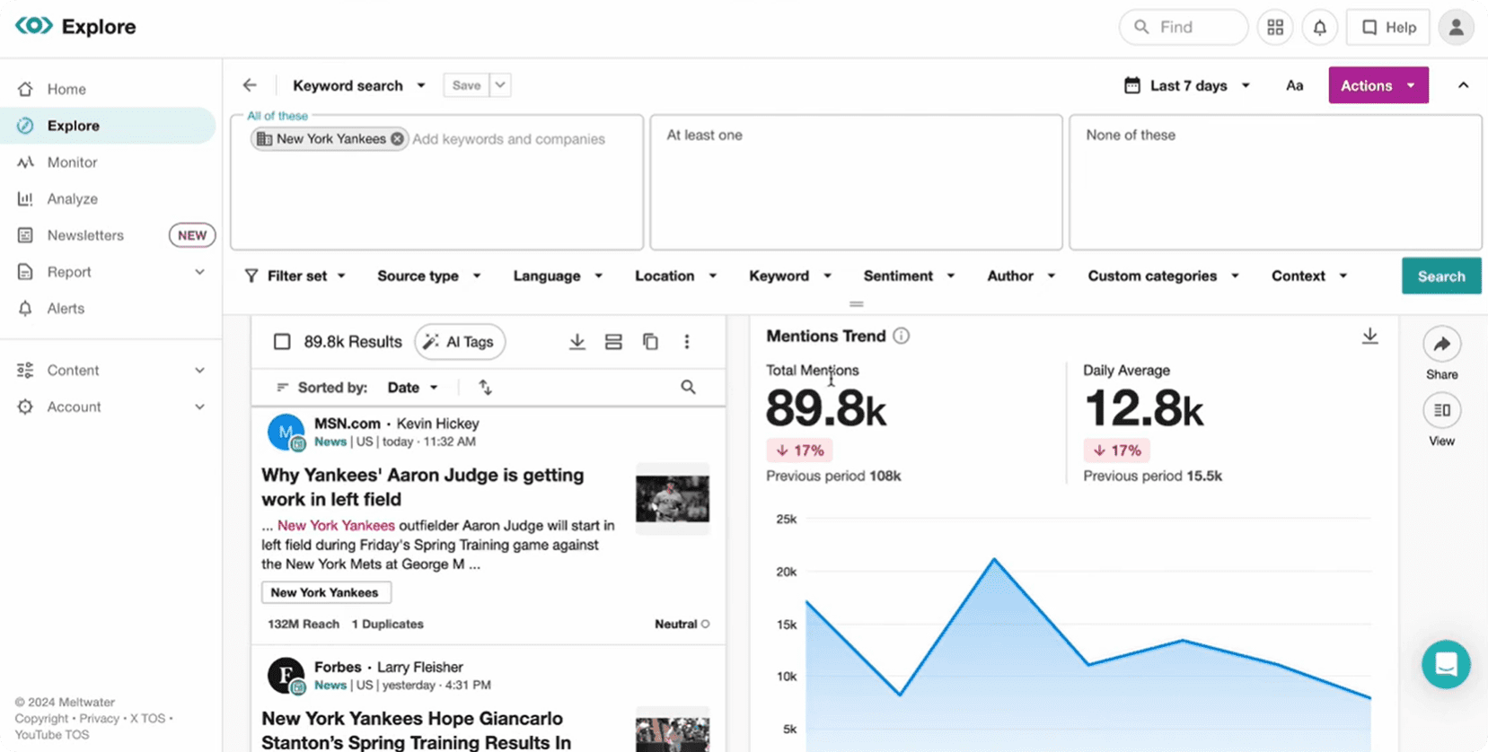Go back with the left arrow
Image resolution: width=1488 pixels, height=752 pixels.
pos(250,85)
